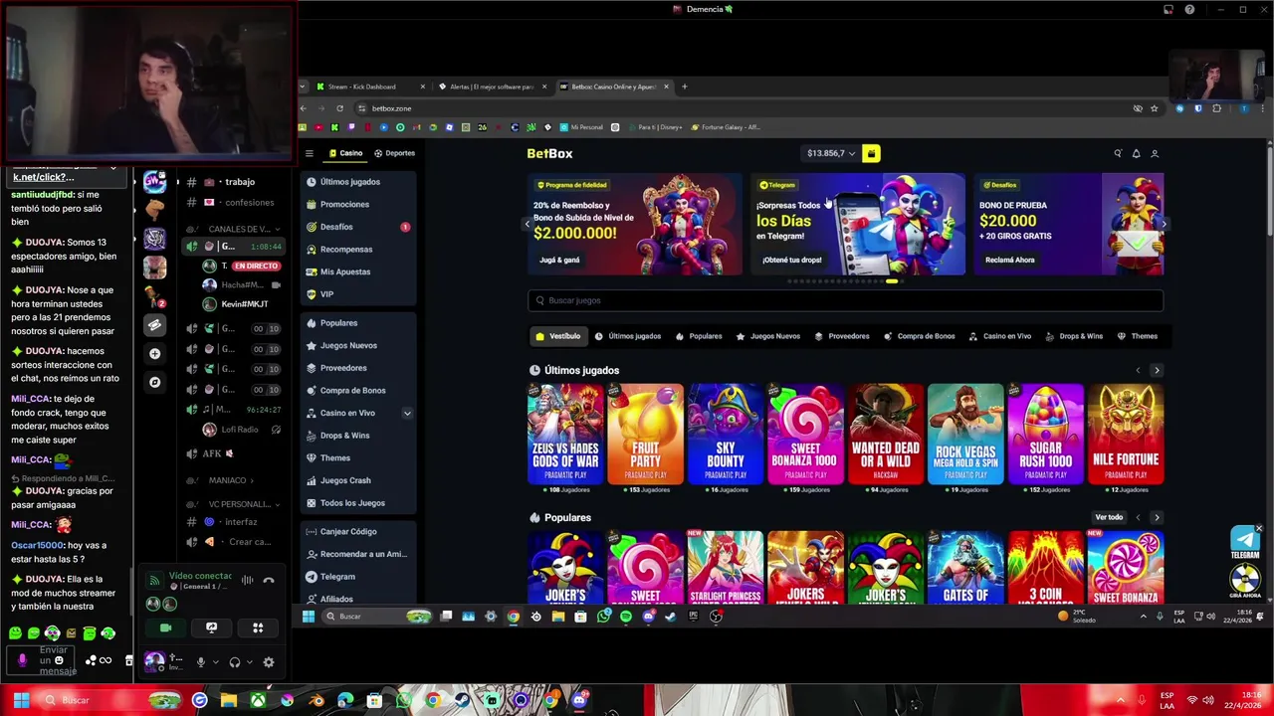The height and width of the screenshot is (716, 1274).
Task: Show next Últimos jugados games arrow
Action: (x=1157, y=370)
